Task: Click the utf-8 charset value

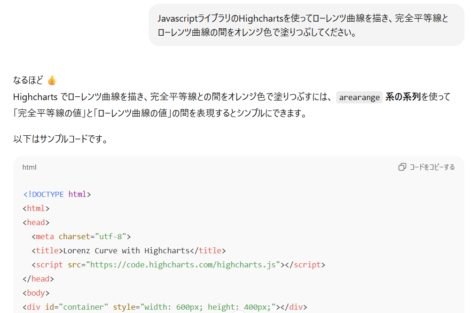Action: click(x=113, y=236)
